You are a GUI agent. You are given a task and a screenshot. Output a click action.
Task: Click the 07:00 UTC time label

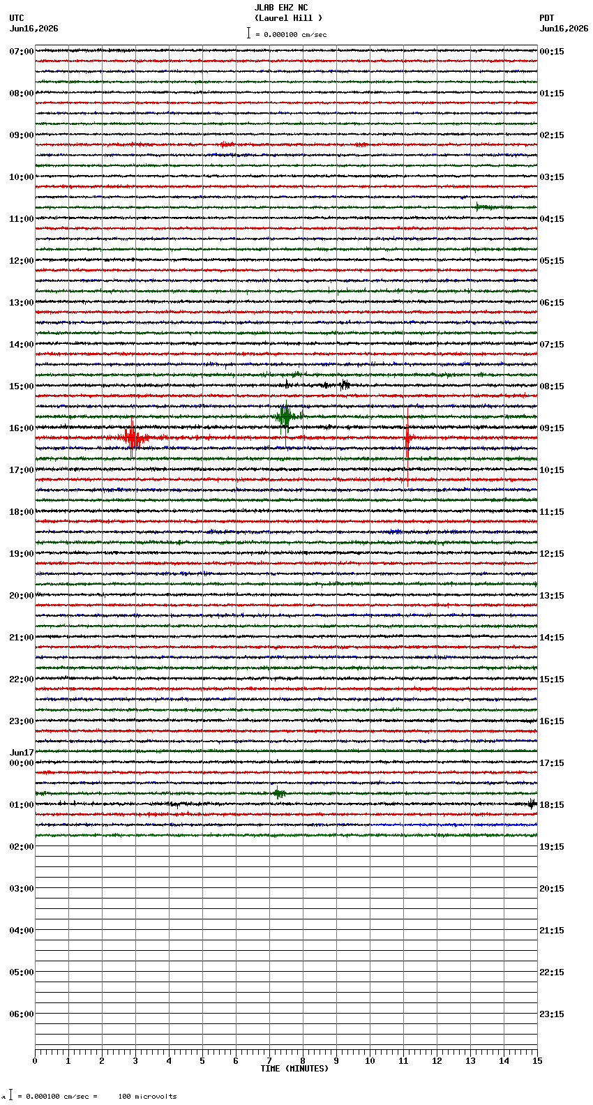(22, 52)
